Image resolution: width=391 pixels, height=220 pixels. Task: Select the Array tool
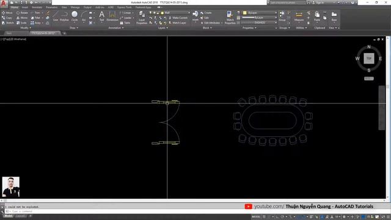coord(36,23)
